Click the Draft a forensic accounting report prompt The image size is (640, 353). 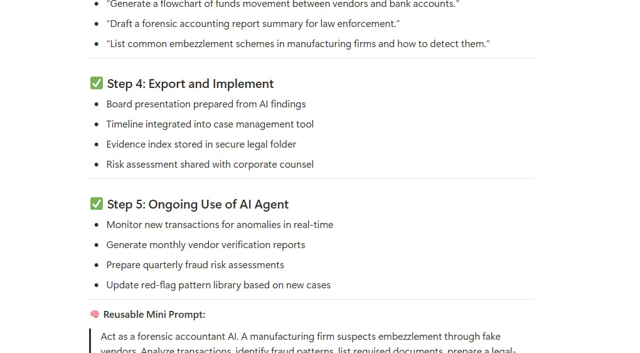pyautogui.click(x=253, y=24)
